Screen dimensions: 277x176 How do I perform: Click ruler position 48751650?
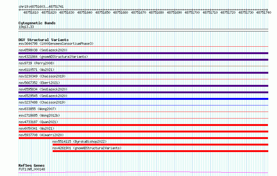click(x=103, y=12)
